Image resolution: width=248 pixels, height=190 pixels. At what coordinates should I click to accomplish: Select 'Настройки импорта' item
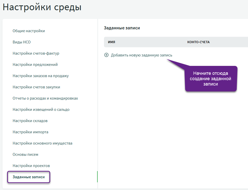[30, 132]
